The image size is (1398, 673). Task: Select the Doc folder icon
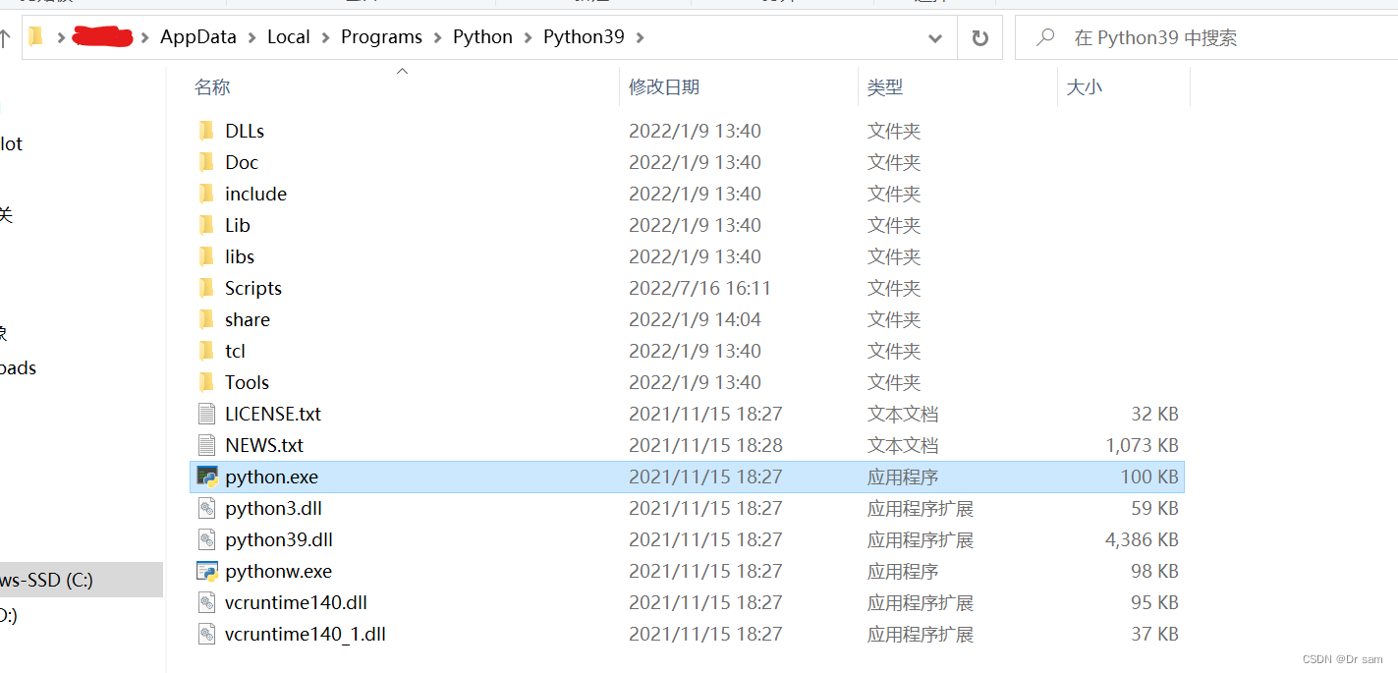point(206,162)
